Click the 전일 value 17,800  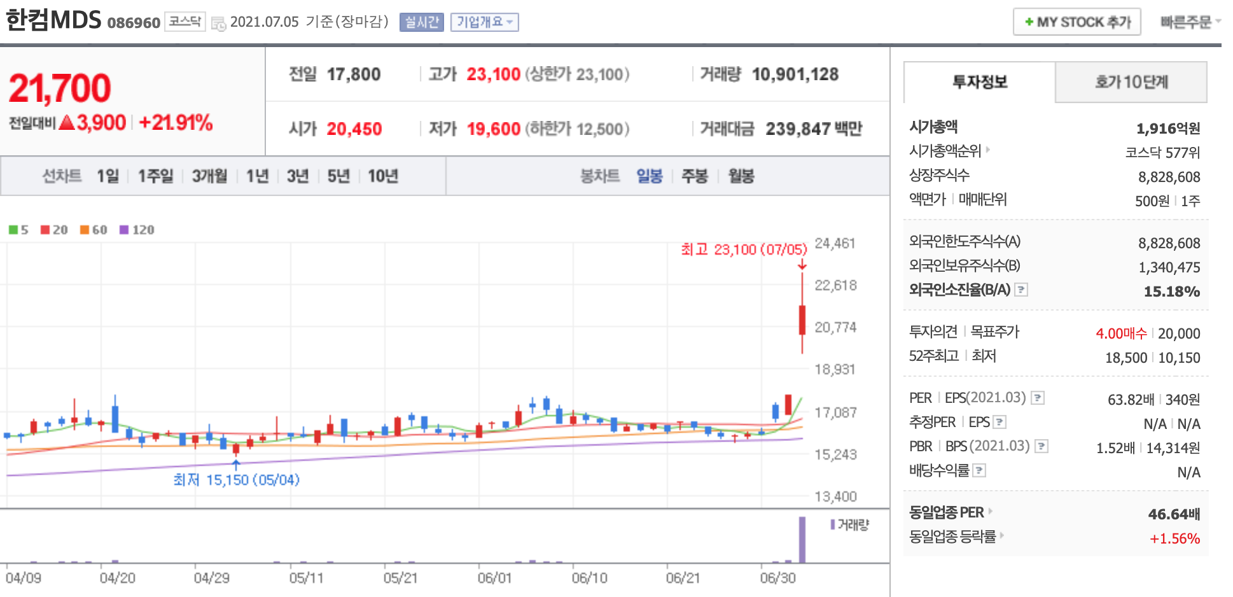354,74
